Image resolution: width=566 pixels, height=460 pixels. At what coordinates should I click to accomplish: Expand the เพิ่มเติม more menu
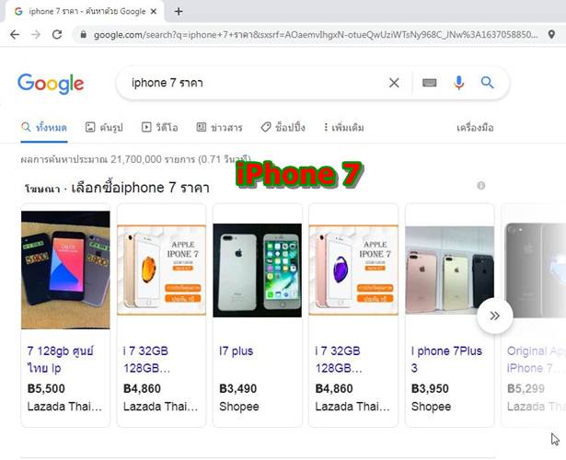click(x=344, y=127)
